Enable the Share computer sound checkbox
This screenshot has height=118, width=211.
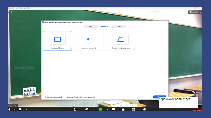click(43, 97)
